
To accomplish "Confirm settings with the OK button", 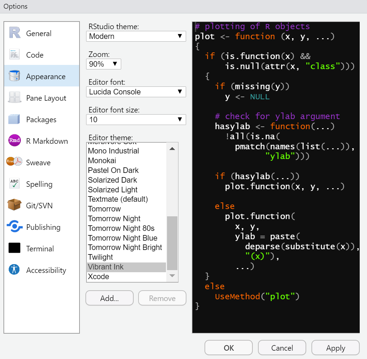I will pos(229,348).
